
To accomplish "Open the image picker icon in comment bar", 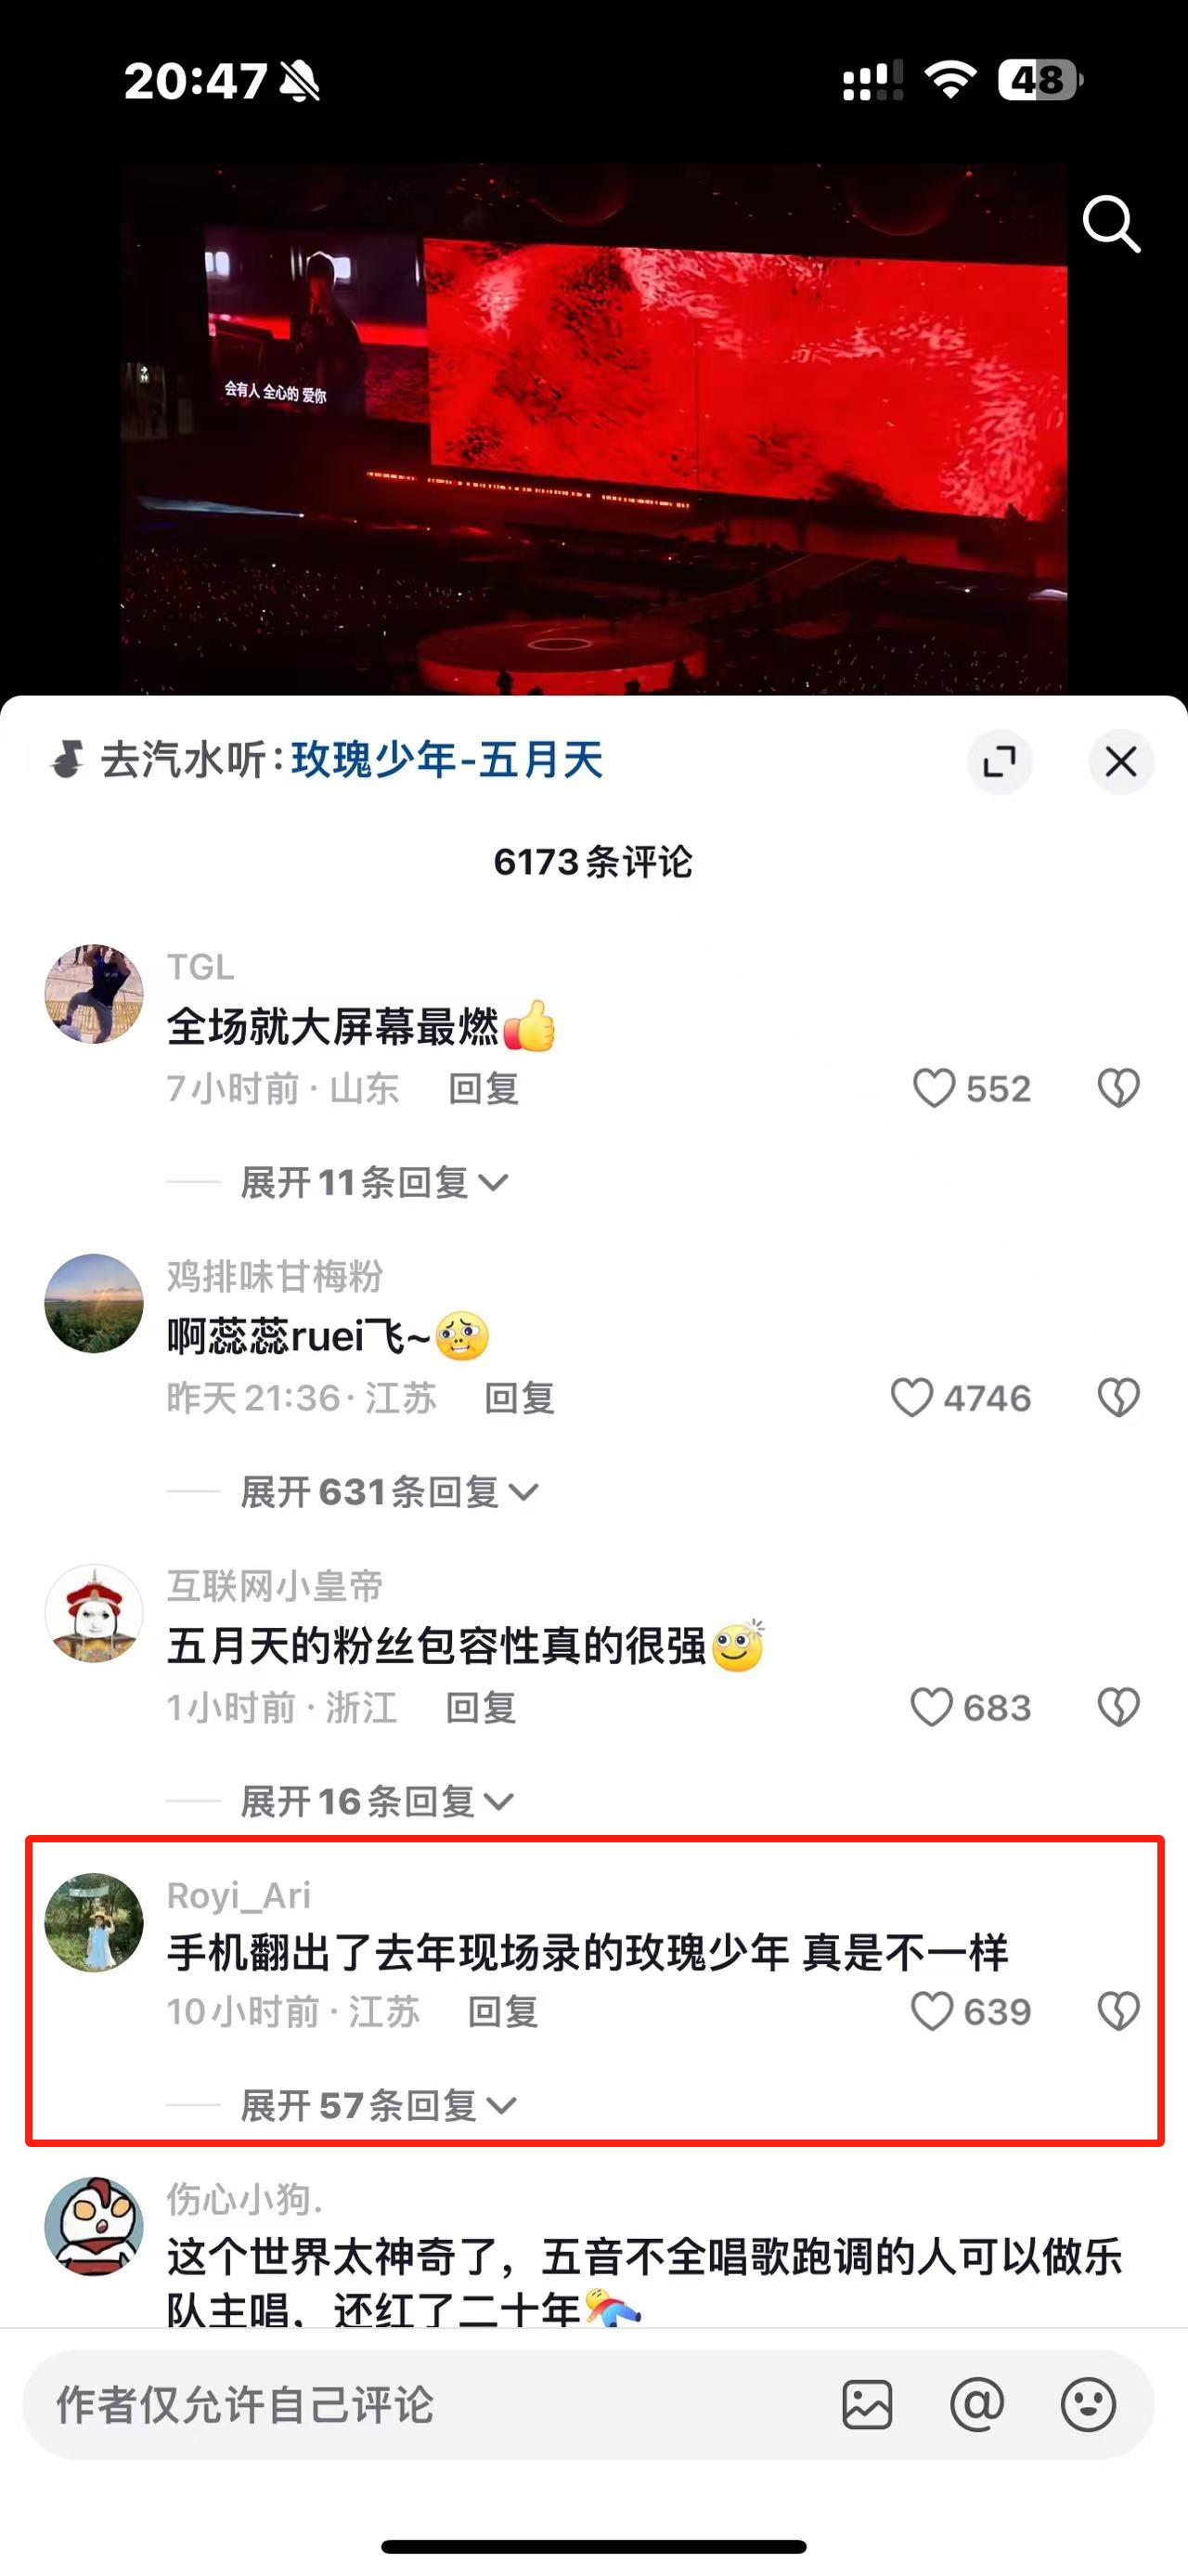I will click(867, 2405).
